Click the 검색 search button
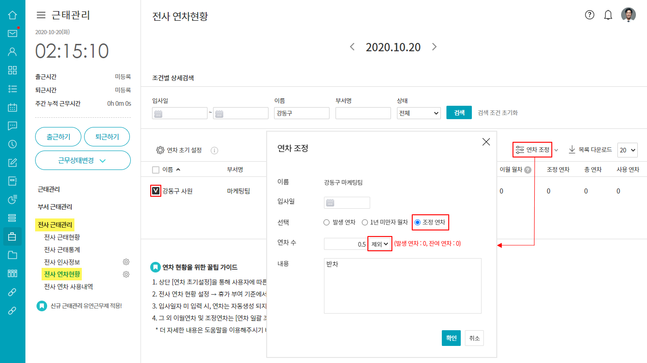647x363 pixels. click(459, 113)
